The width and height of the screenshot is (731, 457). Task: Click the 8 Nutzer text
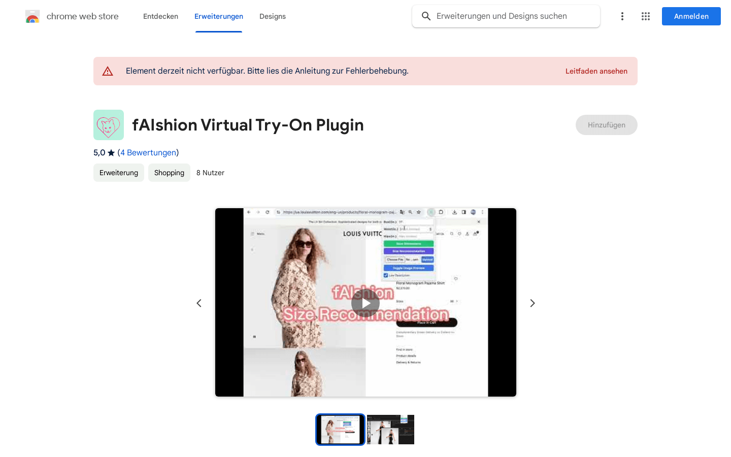click(x=210, y=173)
